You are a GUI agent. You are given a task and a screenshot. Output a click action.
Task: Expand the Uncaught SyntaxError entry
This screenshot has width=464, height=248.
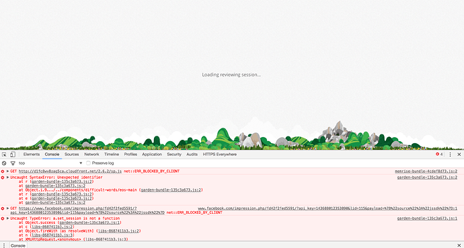[x=8, y=177]
